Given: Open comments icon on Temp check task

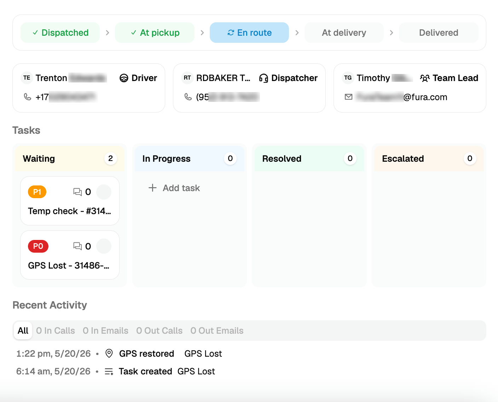Looking at the screenshot, I should 77,192.
